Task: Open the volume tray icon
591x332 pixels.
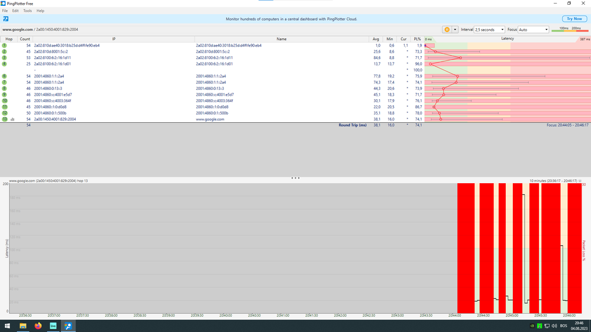Action: 554,326
